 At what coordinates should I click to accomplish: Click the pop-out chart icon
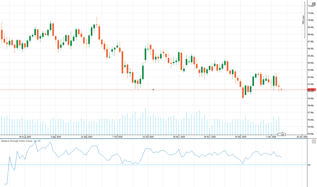pos(314,4)
